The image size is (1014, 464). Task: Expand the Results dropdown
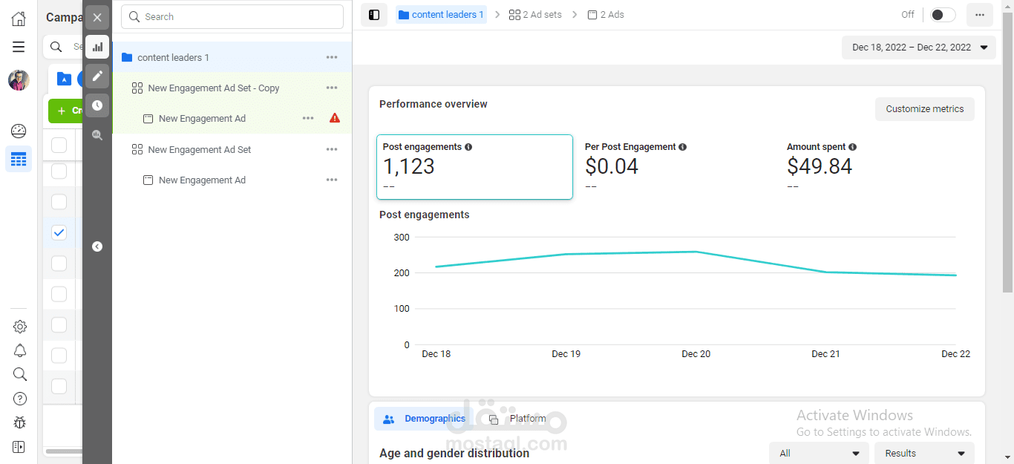click(924, 453)
